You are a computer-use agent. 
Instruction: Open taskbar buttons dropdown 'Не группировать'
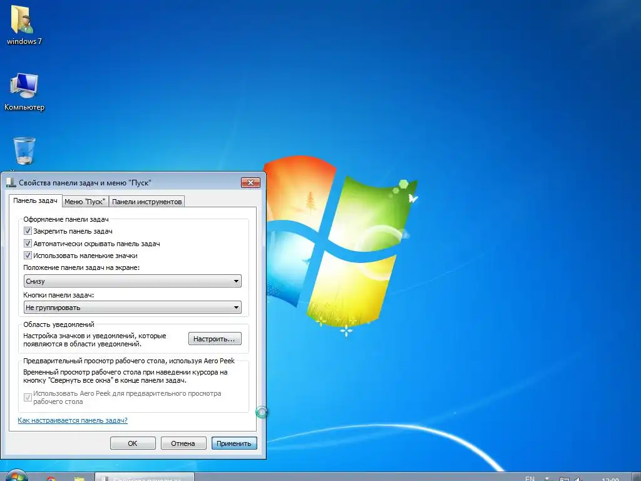pos(133,307)
